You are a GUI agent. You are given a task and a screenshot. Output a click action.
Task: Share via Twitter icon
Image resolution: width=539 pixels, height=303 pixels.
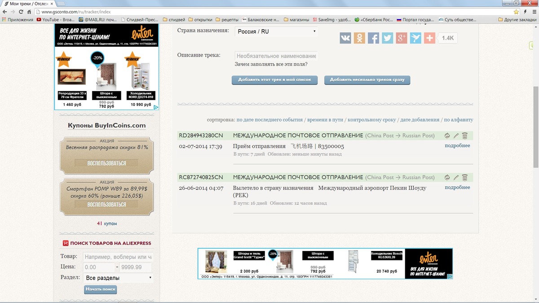point(387,38)
